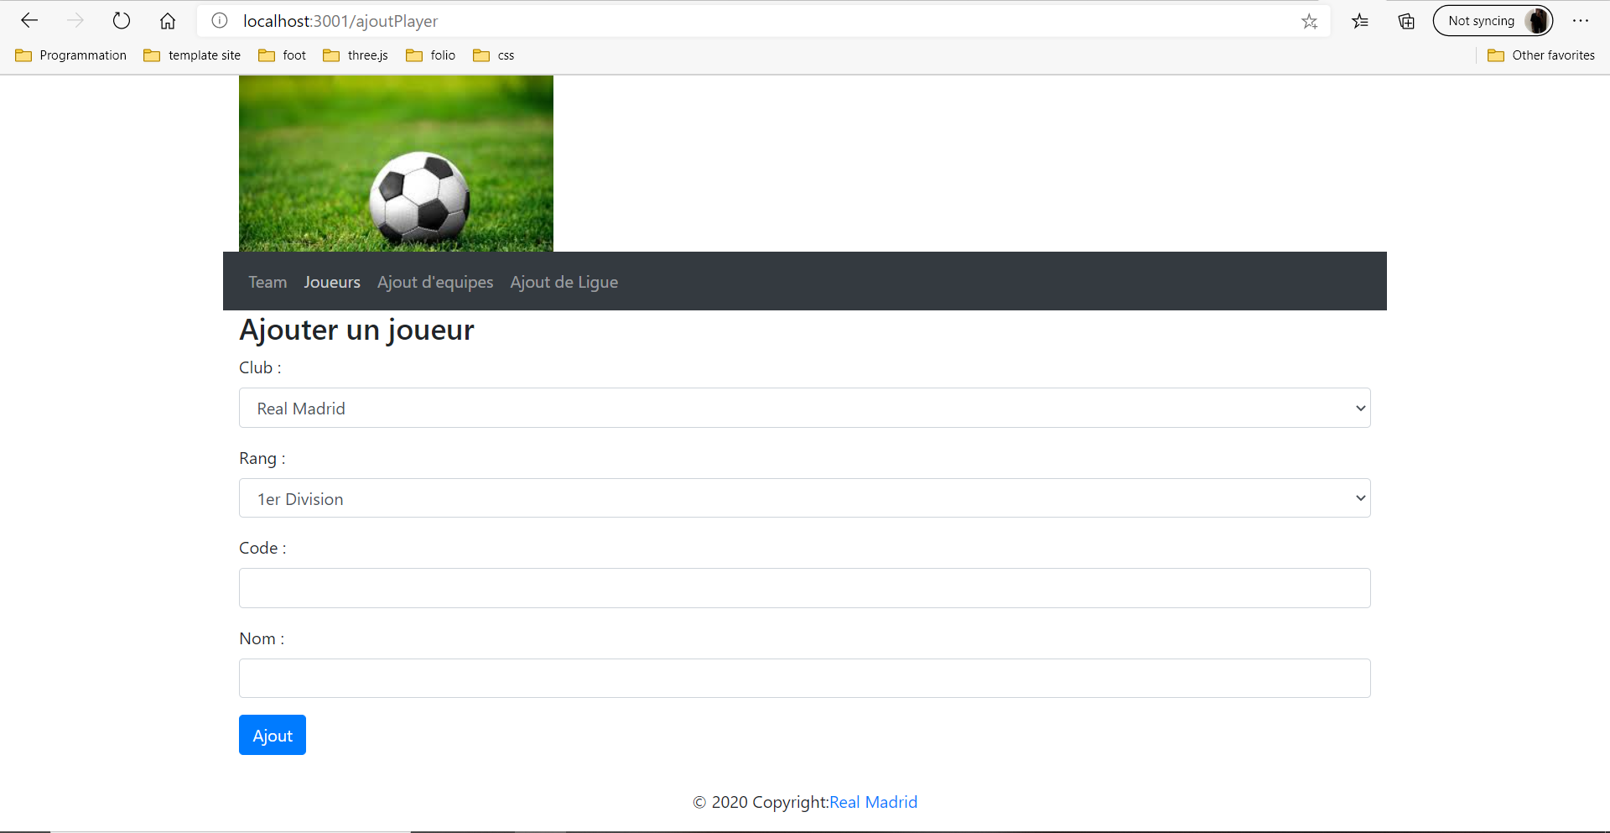Open the favorites list icon
The width and height of the screenshot is (1610, 833).
click(1360, 21)
